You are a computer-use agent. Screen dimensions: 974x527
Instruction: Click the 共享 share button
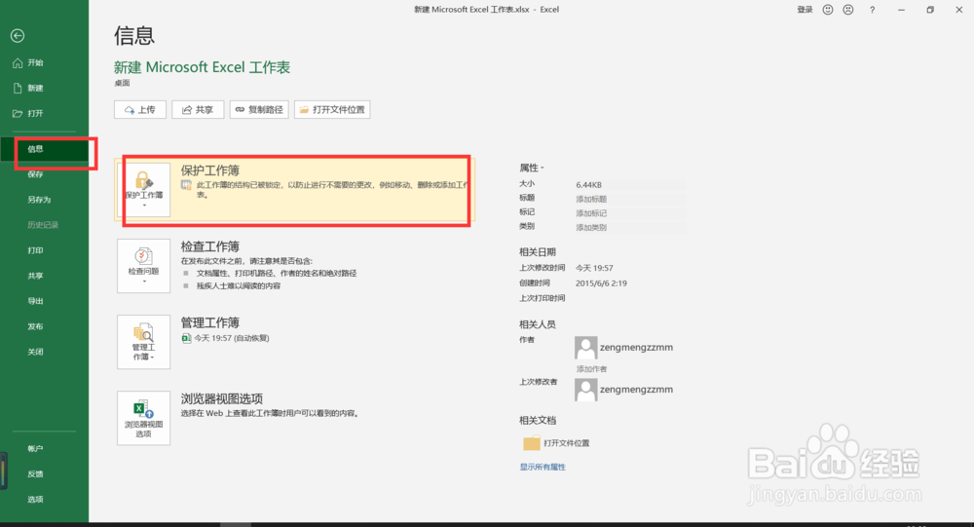pyautogui.click(x=198, y=110)
